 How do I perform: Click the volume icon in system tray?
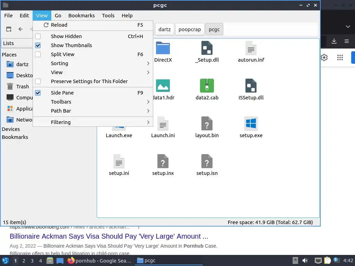[305, 260]
